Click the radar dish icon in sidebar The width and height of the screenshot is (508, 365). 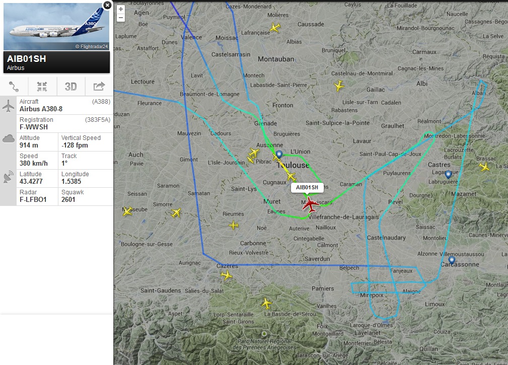click(8, 177)
